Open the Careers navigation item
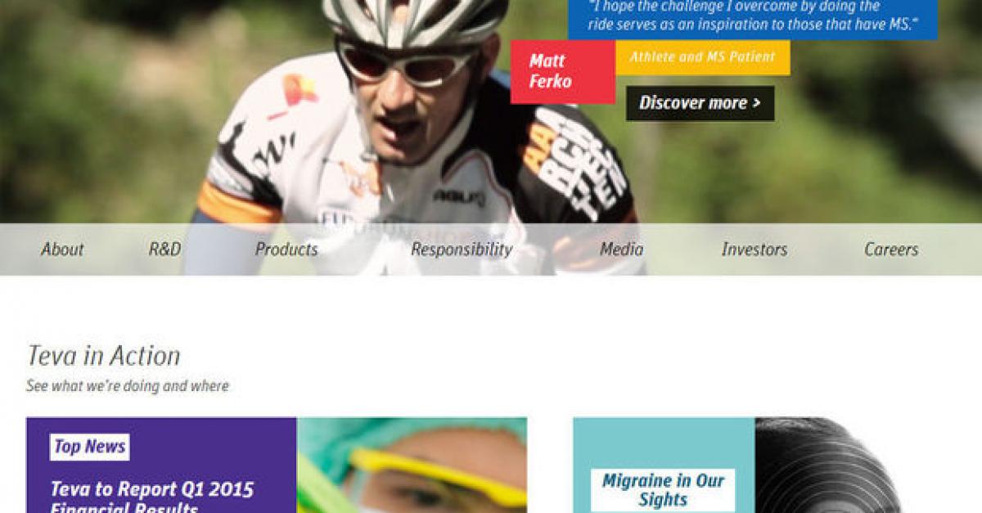 (x=891, y=250)
